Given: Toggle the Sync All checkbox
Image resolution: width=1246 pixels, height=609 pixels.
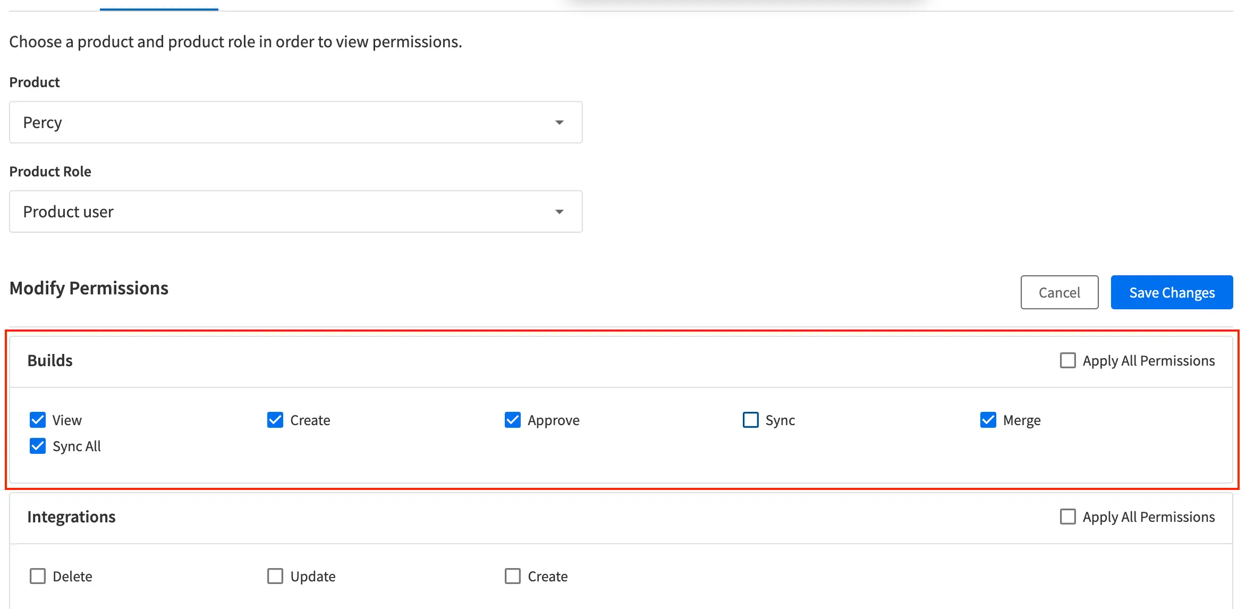Looking at the screenshot, I should click(x=38, y=446).
